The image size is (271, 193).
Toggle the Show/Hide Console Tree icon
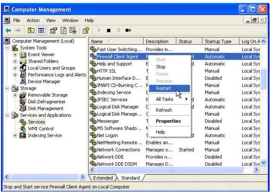pyautogui.click(x=41, y=31)
